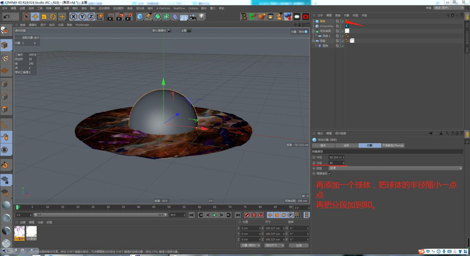Click the Camera object icon in toolbar
Image resolution: width=470 pixels, height=256 pixels.
(x=193, y=17)
